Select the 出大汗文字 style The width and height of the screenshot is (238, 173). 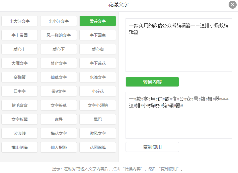click(19, 21)
